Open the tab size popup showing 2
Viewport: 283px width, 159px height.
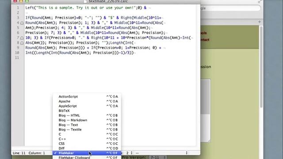pyautogui.click(x=129, y=153)
